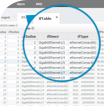Viewport: 104px width, 106px height.
Task: Select the GigabitEthernet1/15 cell
Action: click(x=33, y=94)
